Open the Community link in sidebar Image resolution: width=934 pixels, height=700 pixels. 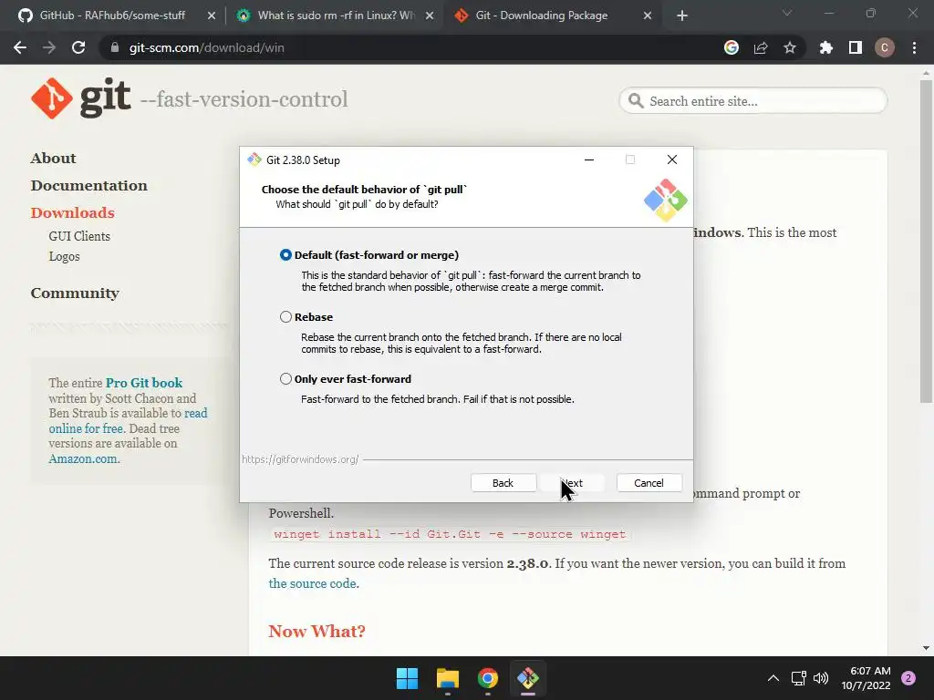pos(75,293)
